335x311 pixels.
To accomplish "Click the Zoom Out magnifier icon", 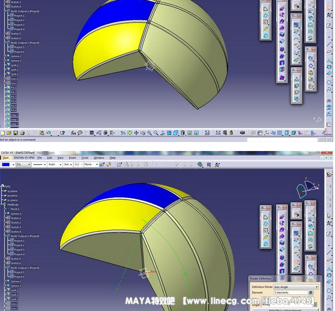I will coord(156,133).
